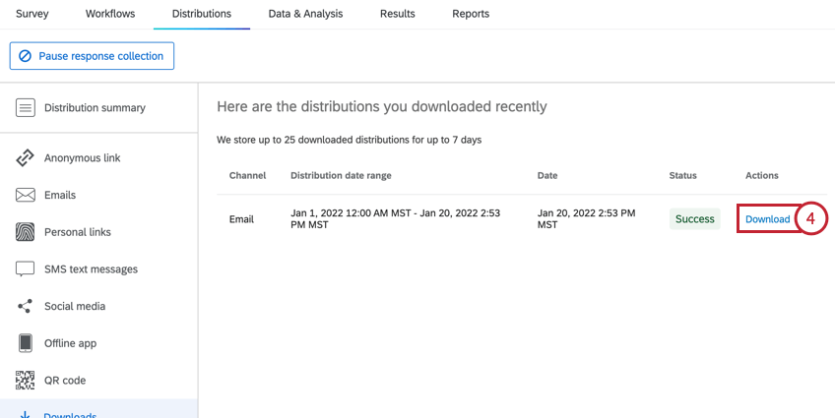Screen dimensions: 835x418
Task: Click the SMS text messages bubble icon
Action: point(26,269)
